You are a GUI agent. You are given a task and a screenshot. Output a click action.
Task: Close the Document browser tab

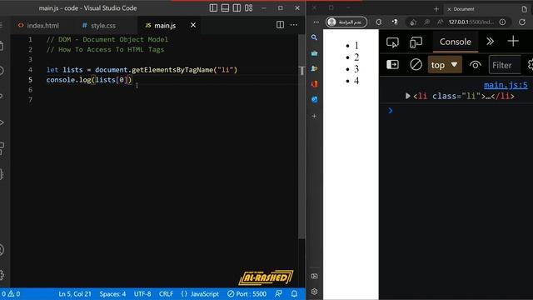click(449, 9)
